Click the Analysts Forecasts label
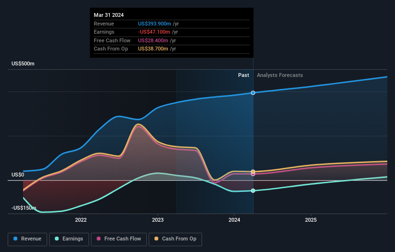 pos(280,76)
